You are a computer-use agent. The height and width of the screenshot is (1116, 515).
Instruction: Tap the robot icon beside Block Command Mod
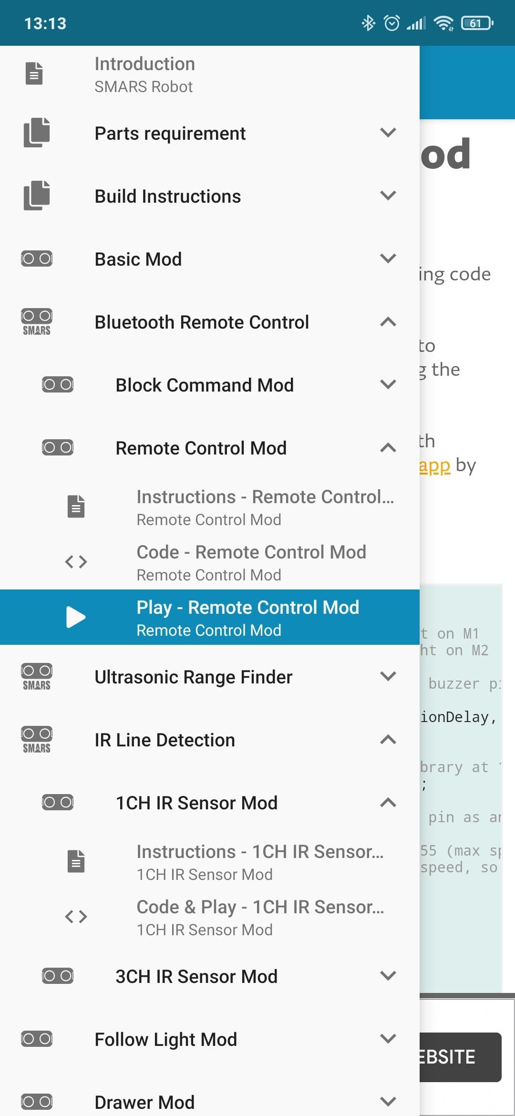point(58,384)
